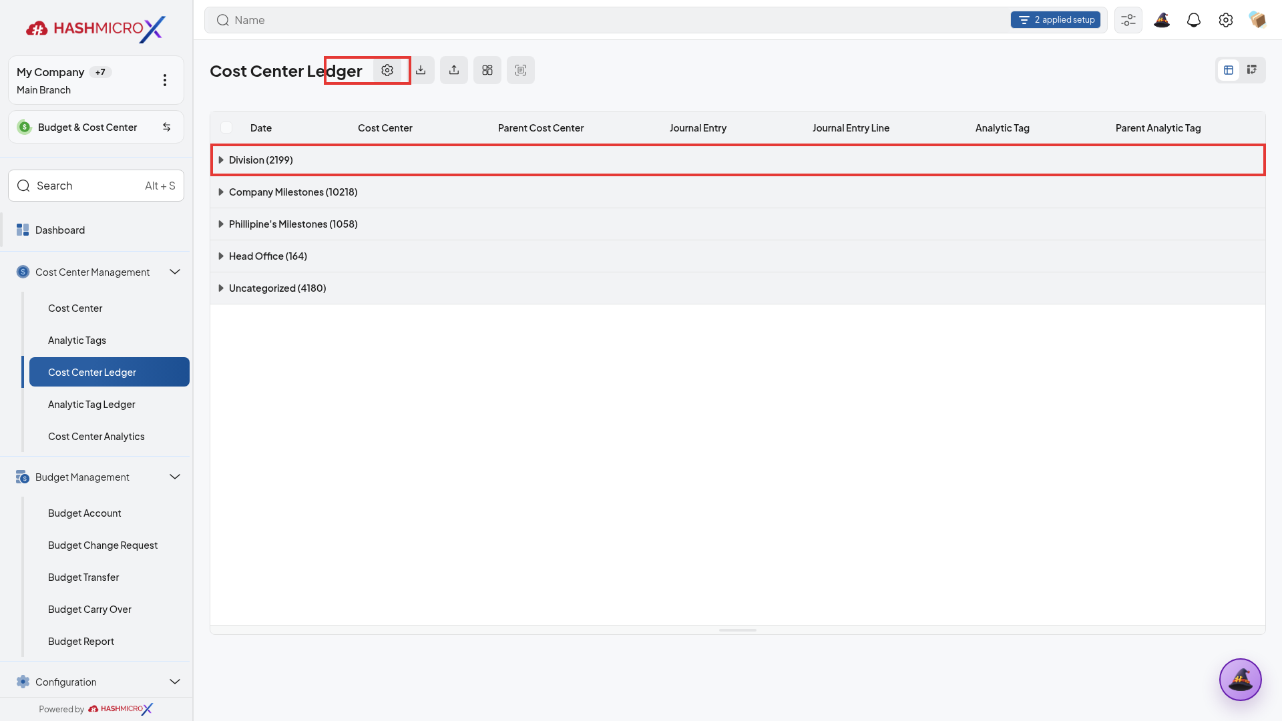
Task: Tick the select-all checkbox in table header
Action: (x=226, y=128)
